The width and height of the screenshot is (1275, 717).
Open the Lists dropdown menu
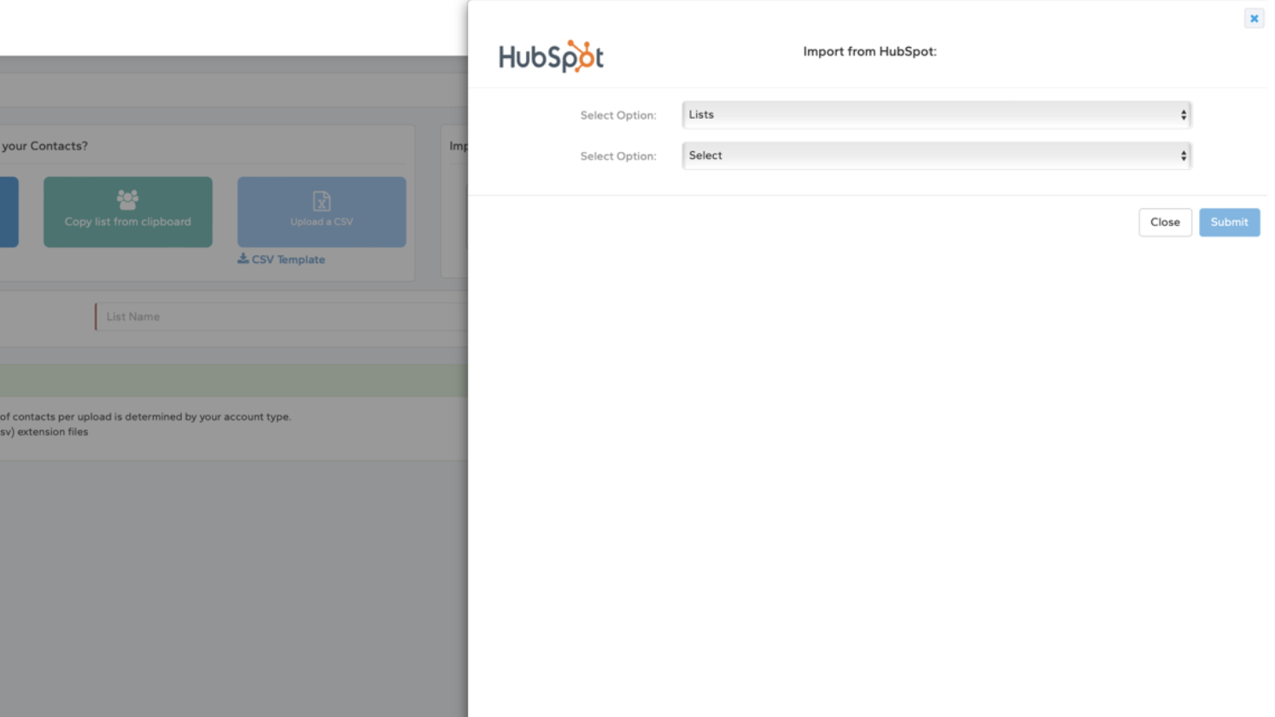coord(935,114)
